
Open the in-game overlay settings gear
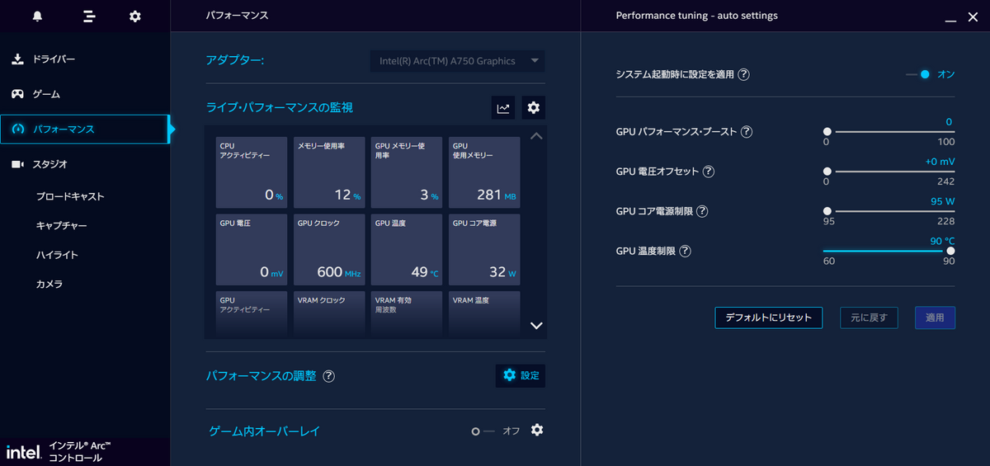537,430
